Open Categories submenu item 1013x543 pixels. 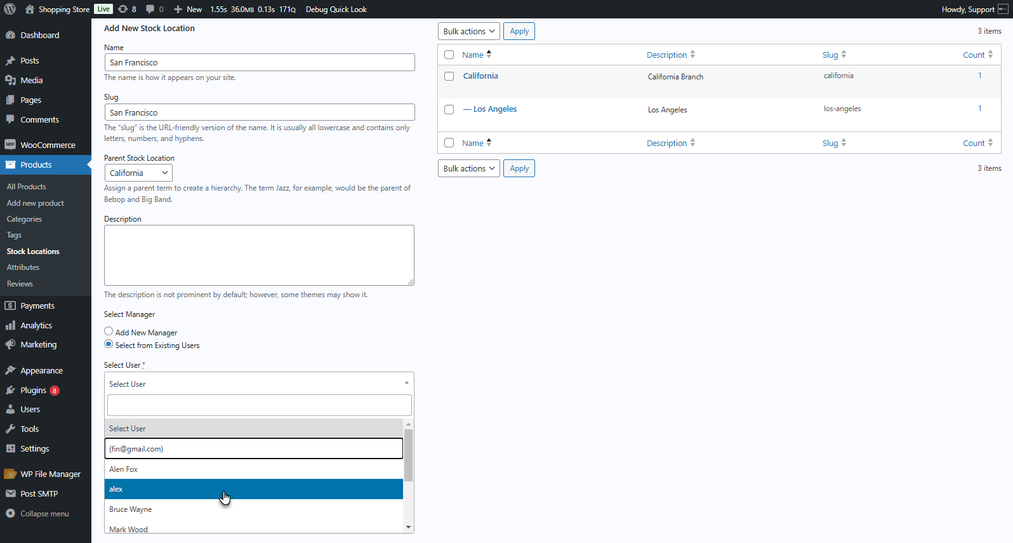point(24,219)
